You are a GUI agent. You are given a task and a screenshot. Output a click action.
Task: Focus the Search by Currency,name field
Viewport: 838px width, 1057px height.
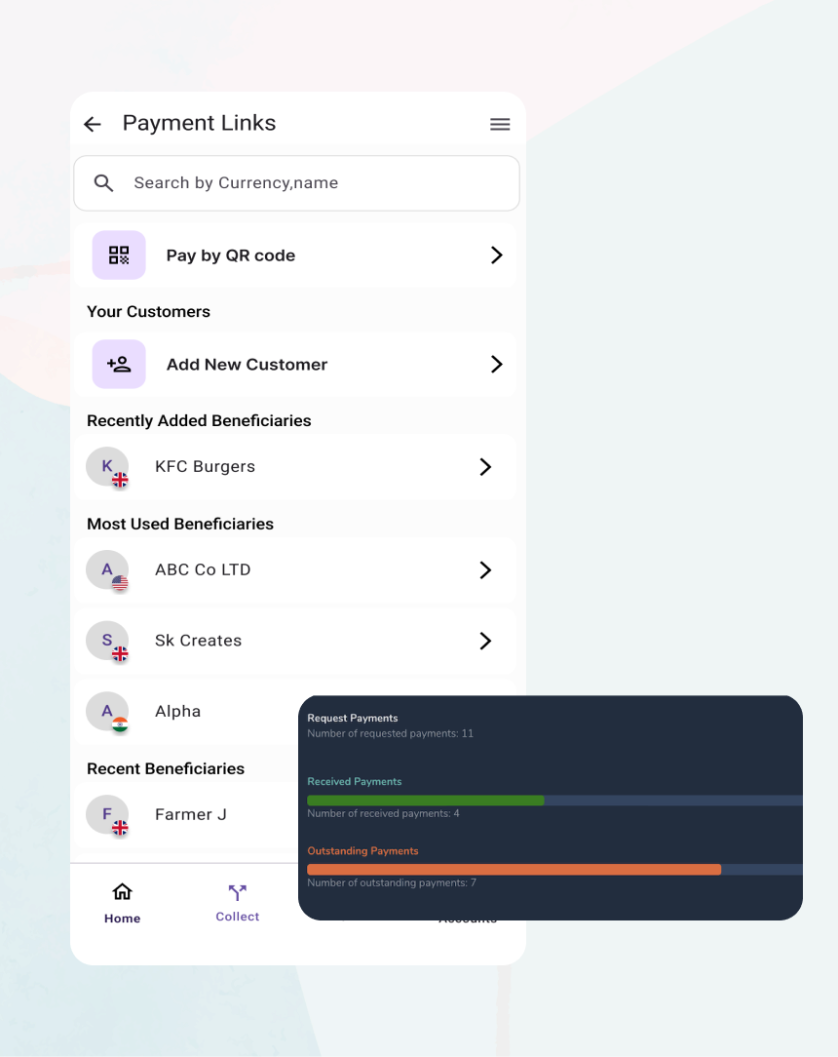296,182
